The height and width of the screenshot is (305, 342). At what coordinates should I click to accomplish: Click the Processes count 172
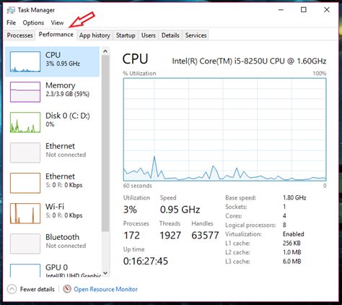(x=131, y=236)
